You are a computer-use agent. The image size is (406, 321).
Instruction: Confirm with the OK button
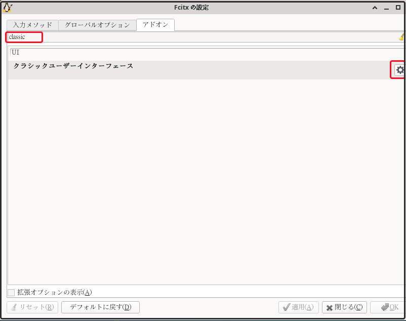coord(388,307)
